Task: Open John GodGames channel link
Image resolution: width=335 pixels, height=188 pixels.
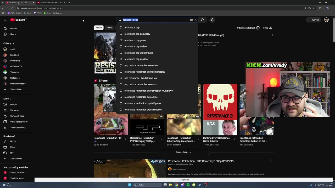Action: [179, 169]
